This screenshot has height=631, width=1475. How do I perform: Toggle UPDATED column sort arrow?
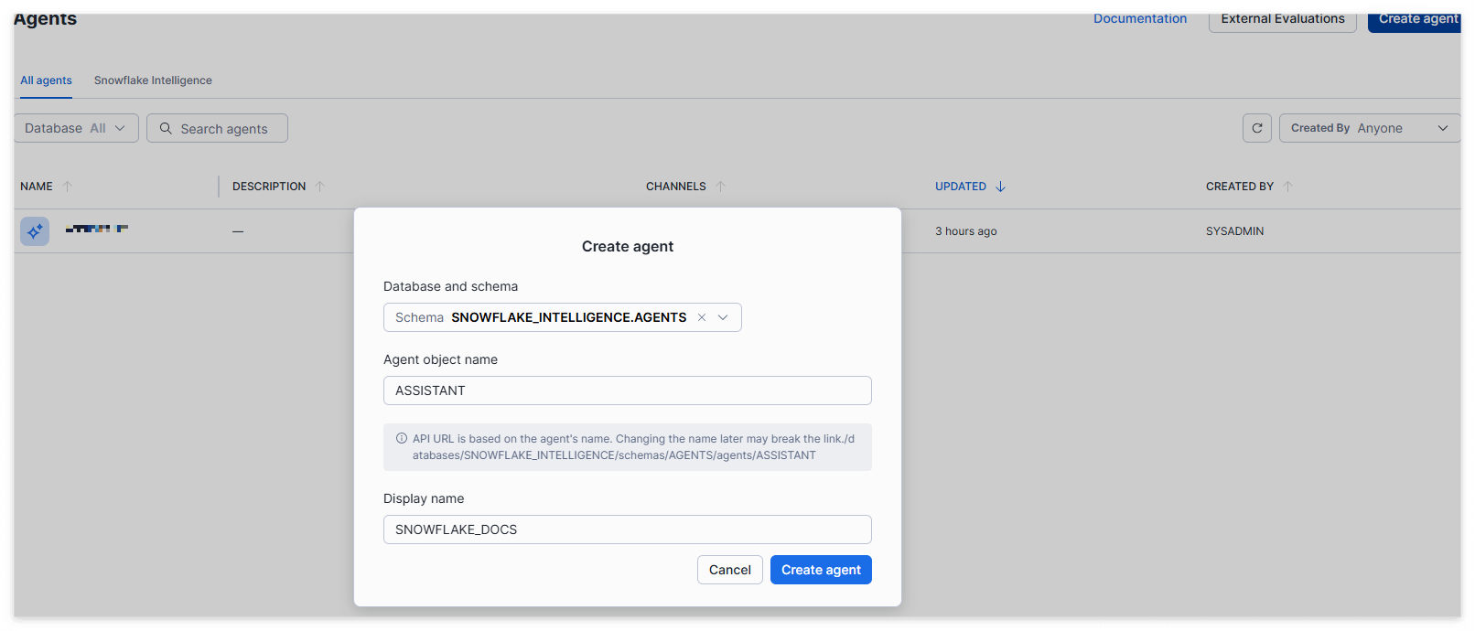[x=1000, y=187]
